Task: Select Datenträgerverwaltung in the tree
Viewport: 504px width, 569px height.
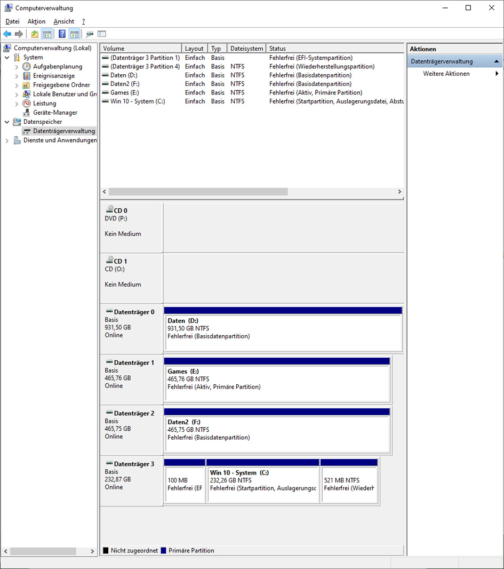Action: pyautogui.click(x=64, y=131)
